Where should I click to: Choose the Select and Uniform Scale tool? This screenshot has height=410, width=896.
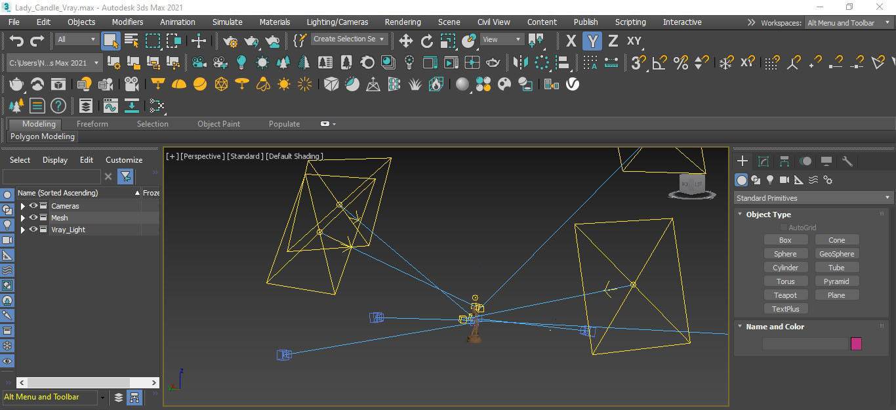[x=448, y=41]
